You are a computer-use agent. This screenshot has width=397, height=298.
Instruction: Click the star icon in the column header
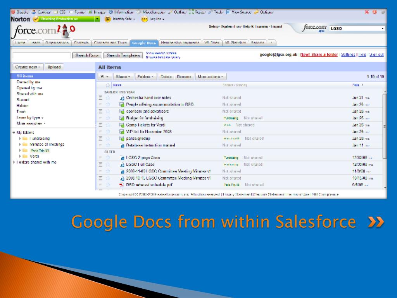point(108,85)
